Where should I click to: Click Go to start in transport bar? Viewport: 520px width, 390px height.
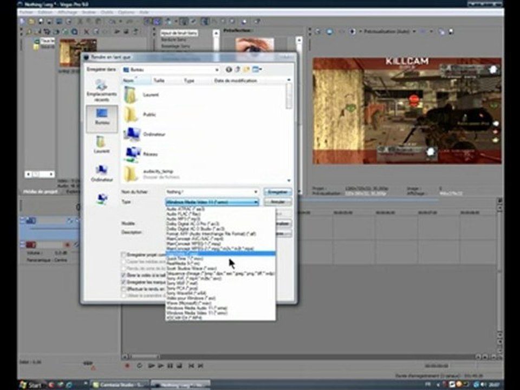click(191, 366)
